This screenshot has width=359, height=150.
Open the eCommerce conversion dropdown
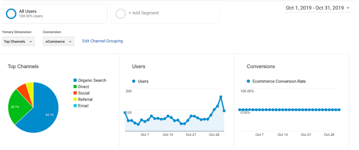tap(58, 41)
